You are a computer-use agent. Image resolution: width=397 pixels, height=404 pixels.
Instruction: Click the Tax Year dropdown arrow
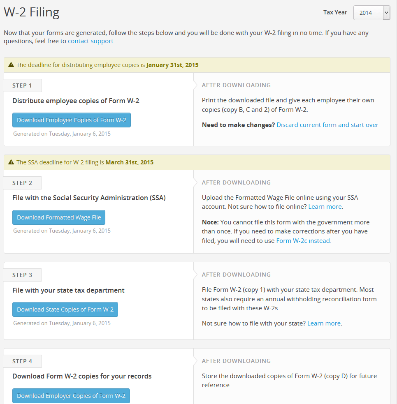(386, 13)
